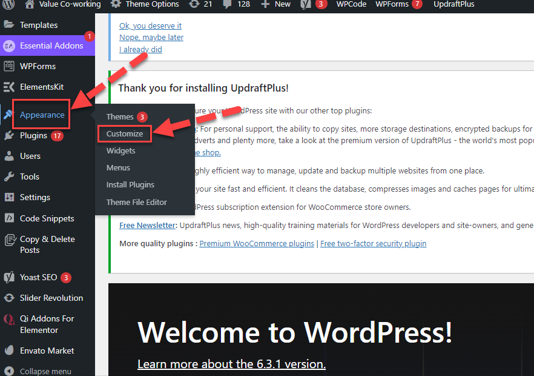Click the red 17 badge next to Plugins
The height and width of the screenshot is (376, 534).
(57, 136)
